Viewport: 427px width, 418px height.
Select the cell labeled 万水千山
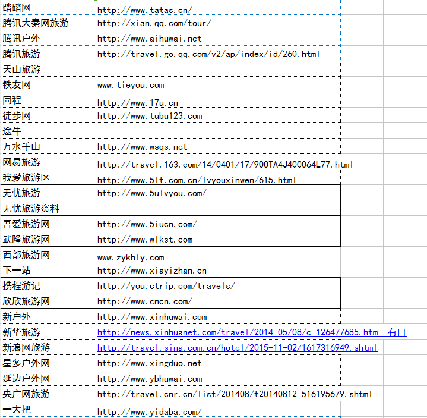(x=49, y=146)
